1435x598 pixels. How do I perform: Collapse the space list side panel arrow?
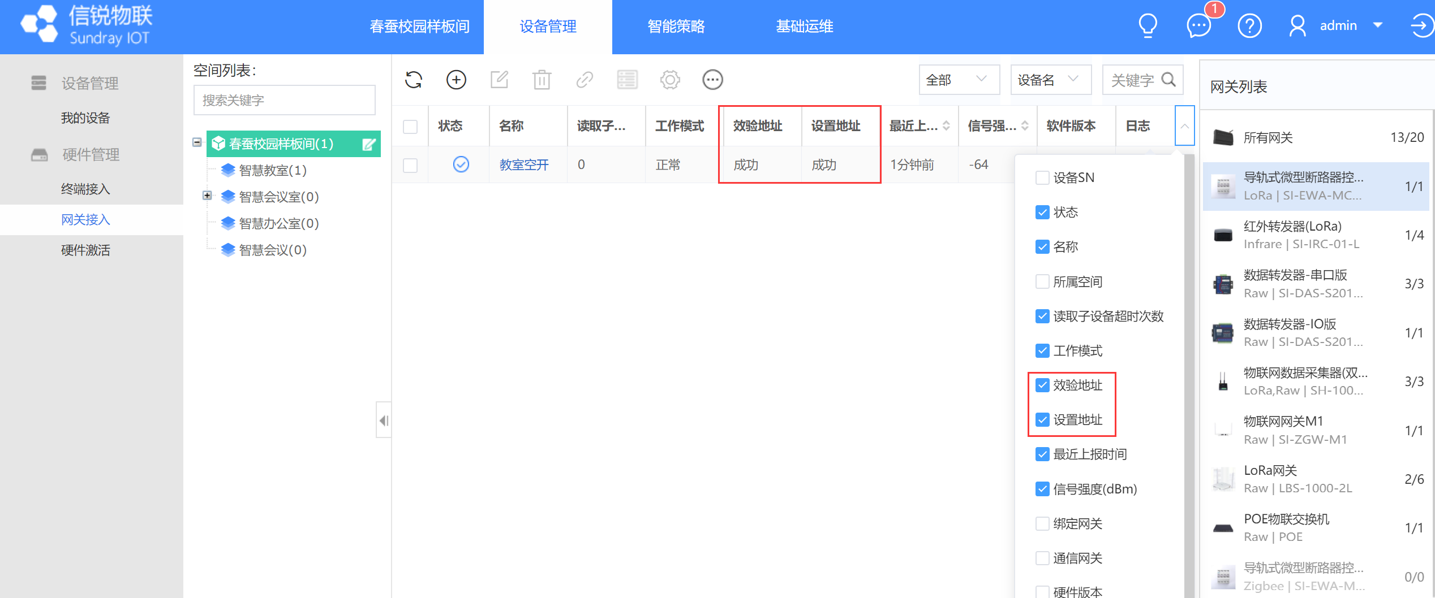tap(384, 421)
